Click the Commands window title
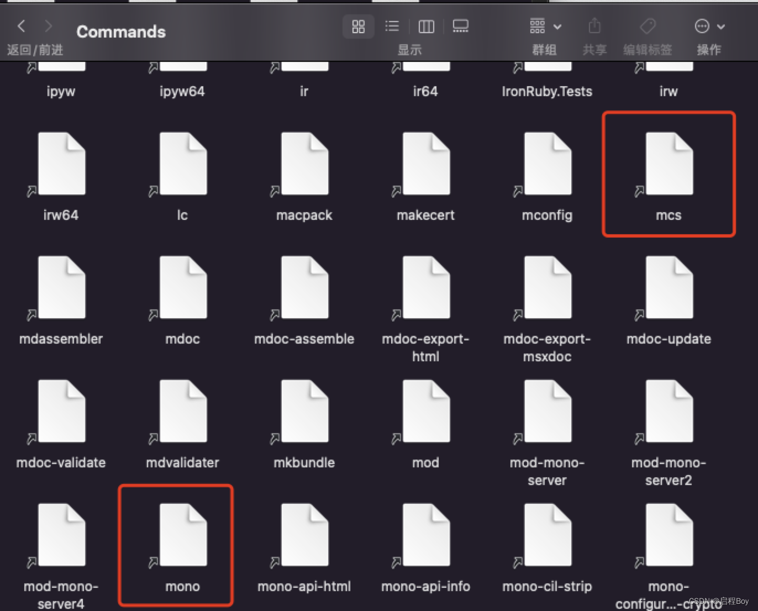 coord(121,32)
